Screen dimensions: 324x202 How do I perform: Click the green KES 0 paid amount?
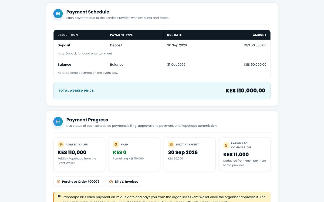(120, 152)
